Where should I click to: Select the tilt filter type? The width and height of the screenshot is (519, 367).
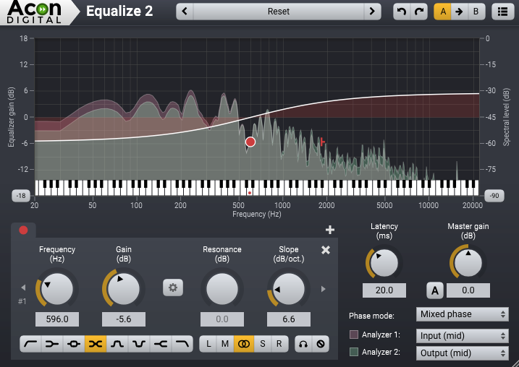point(96,344)
